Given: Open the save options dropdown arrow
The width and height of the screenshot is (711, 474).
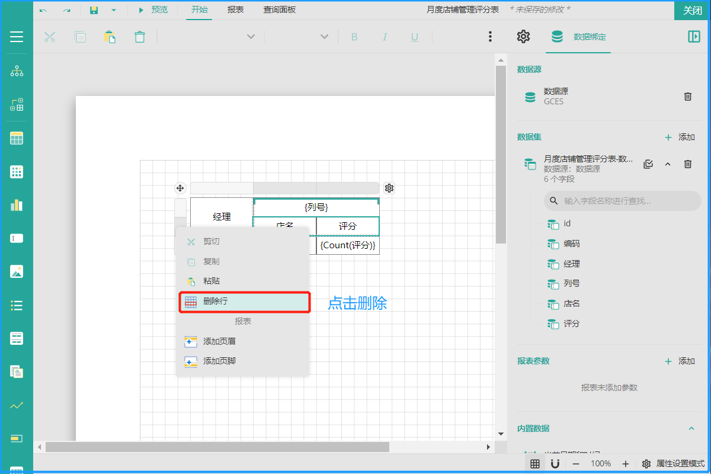Looking at the screenshot, I should tap(113, 10).
